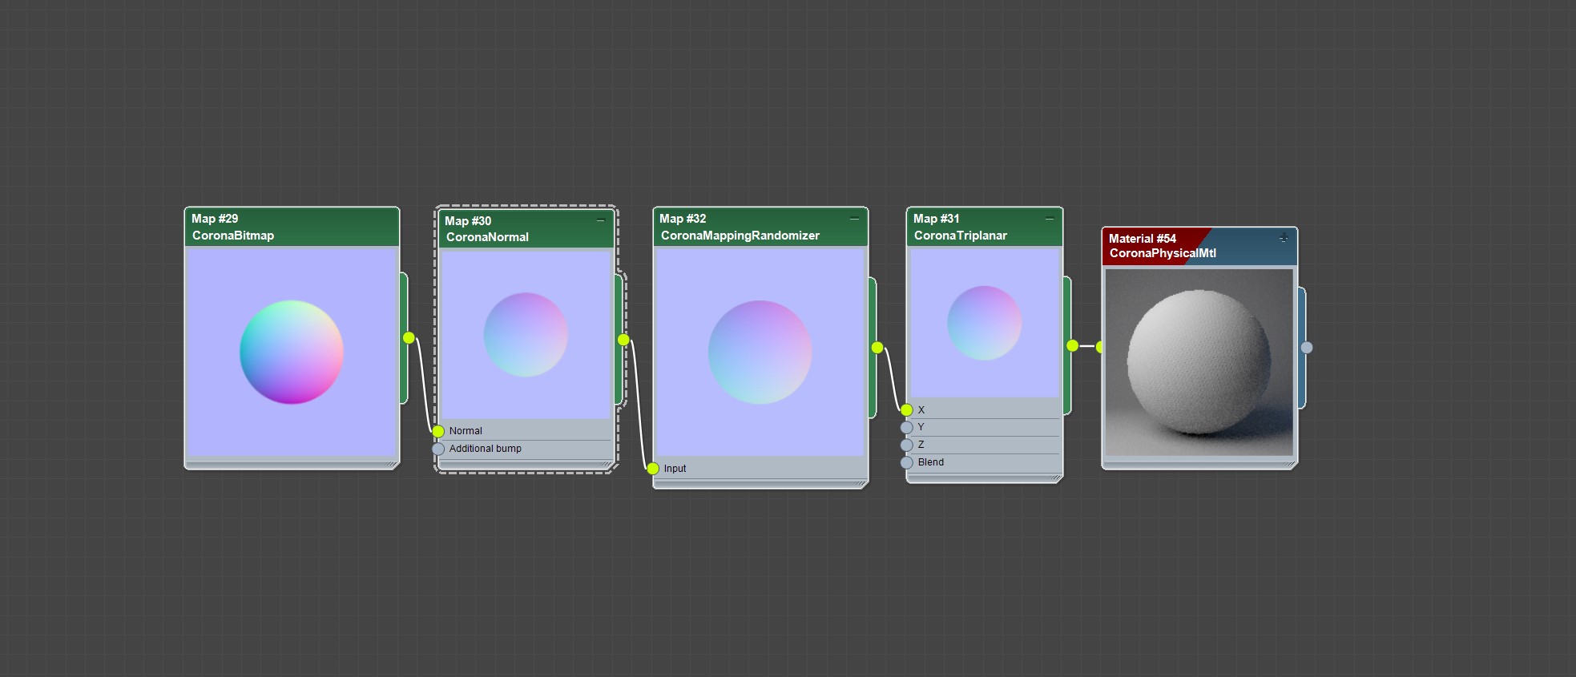The height and width of the screenshot is (677, 1576).
Task: Click the Map #30 CoronaNormal title bar
Action: 526,229
